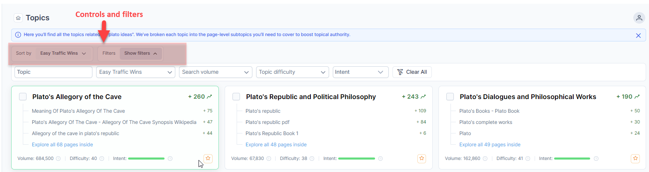Collapse filters with the Show filters button
The image size is (649, 172).
140,53
